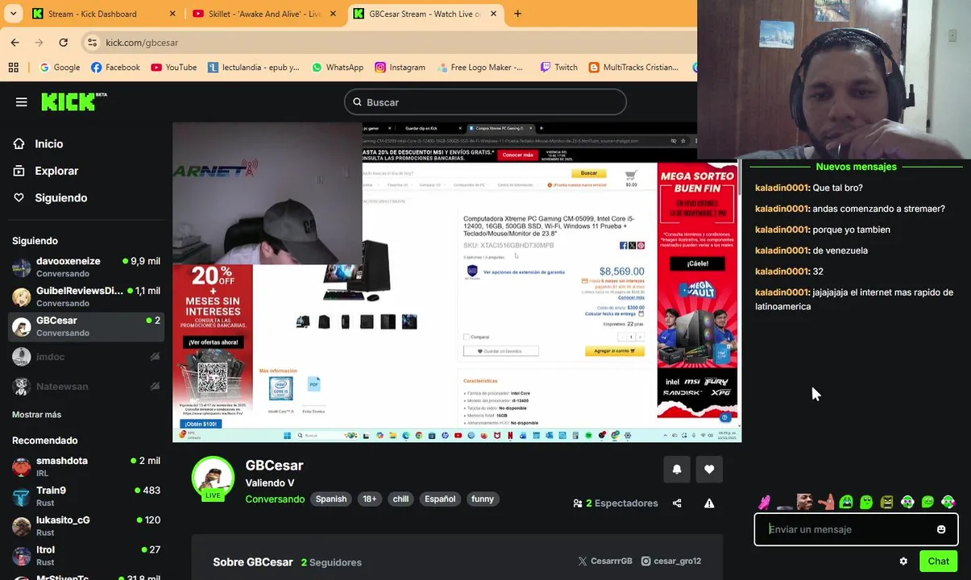971x580 pixels.
Task: Open the emoji picker in chat box
Action: [x=941, y=529]
